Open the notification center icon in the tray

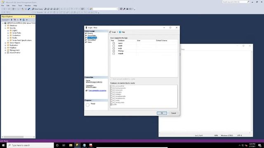point(259,145)
